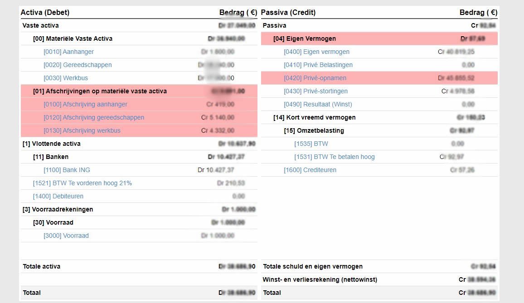Select the [14] Kort vreemd vermogen group
The width and height of the screenshot is (524, 303).
(x=314, y=117)
